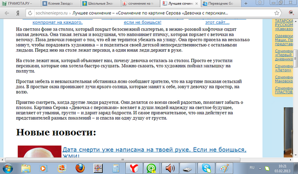Show hidden tray icons arrow
This screenshot has height=174, width=298.
(x=260, y=168)
